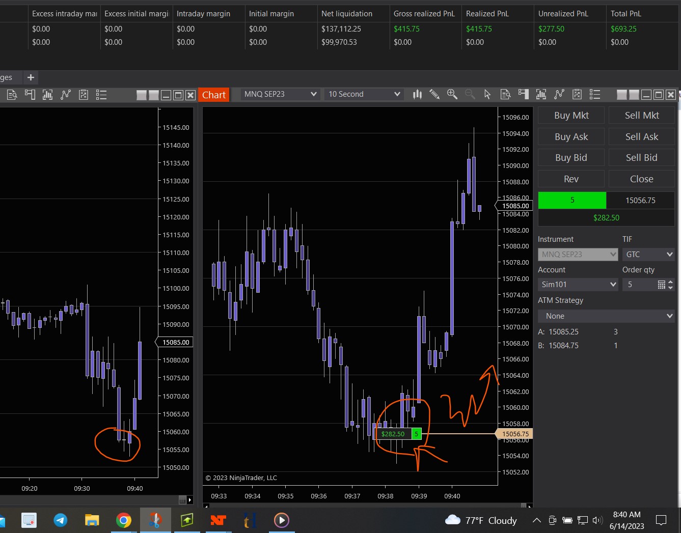This screenshot has height=533, width=681.
Task: Toggle Chart Trader in left chart toolbar
Action: 30,95
